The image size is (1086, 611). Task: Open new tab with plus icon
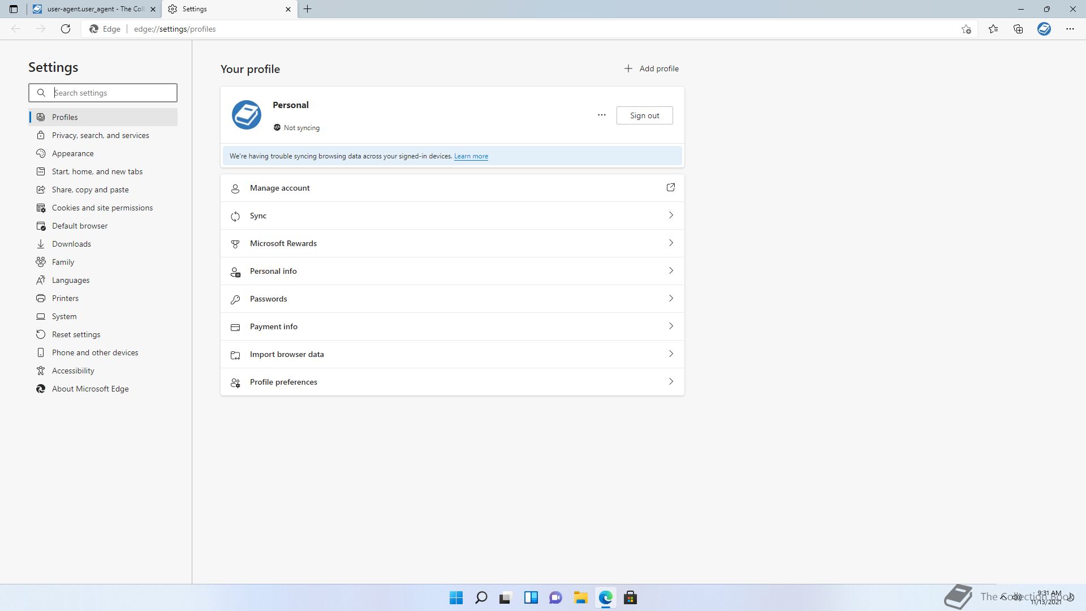click(308, 9)
